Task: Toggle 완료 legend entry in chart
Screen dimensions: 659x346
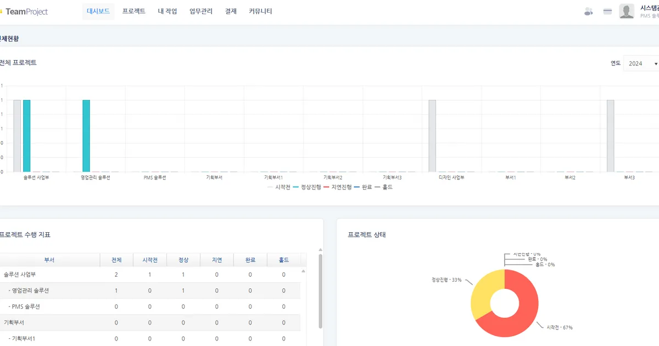Action: click(x=364, y=187)
